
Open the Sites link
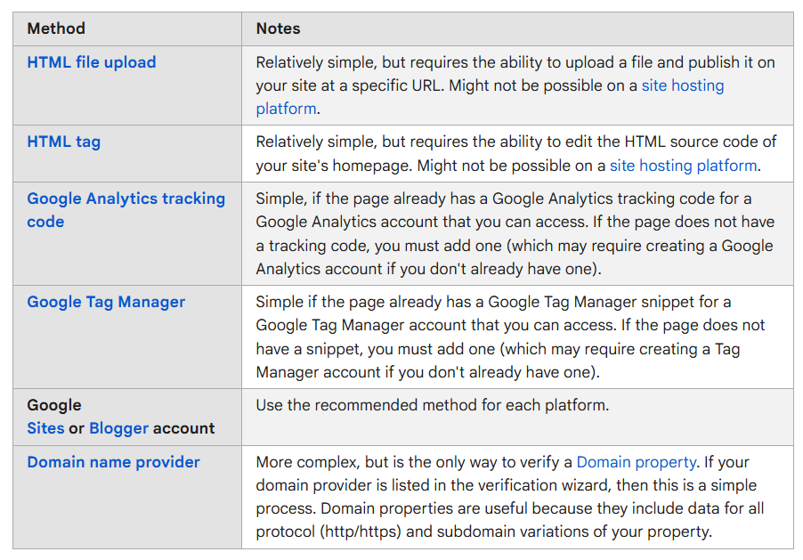pos(45,428)
